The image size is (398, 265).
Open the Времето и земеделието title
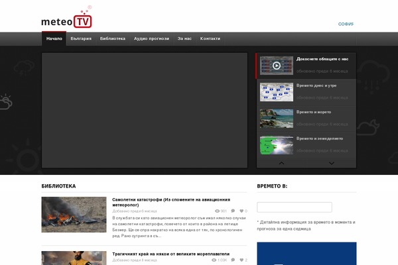[x=320, y=138]
